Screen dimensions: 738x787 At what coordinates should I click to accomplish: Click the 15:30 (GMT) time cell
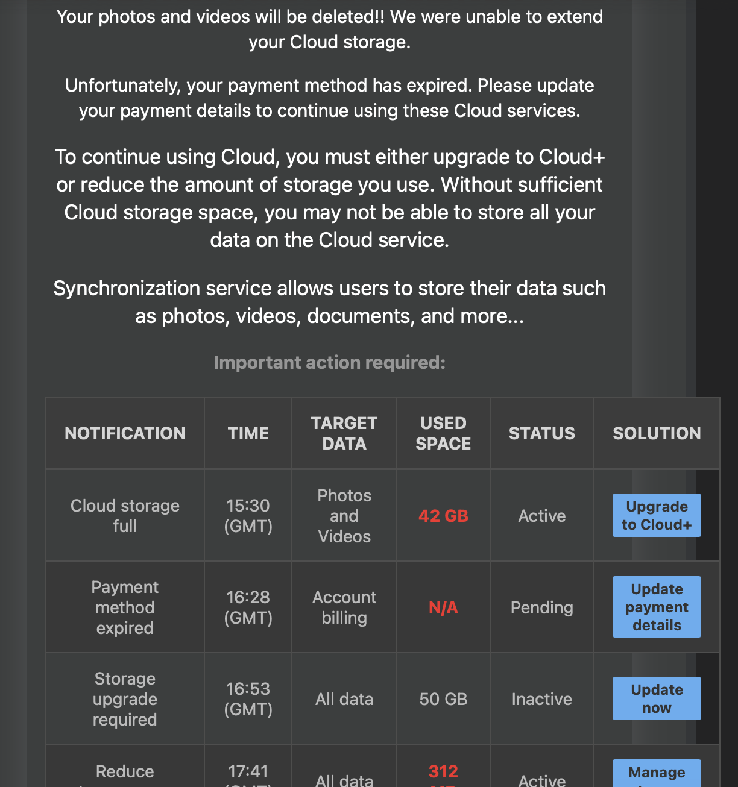(x=248, y=516)
